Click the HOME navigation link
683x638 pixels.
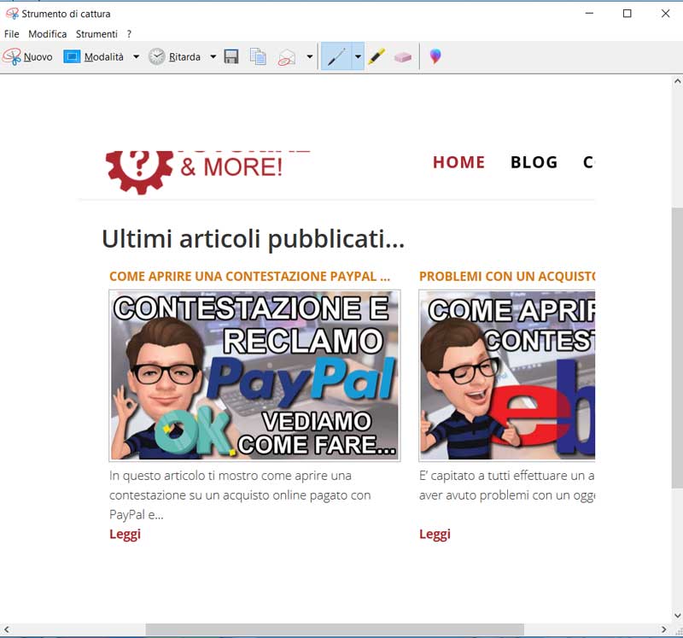(x=458, y=162)
